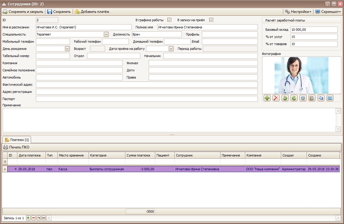Click the Категория column header
The image size is (344, 224).
pyautogui.click(x=107, y=155)
